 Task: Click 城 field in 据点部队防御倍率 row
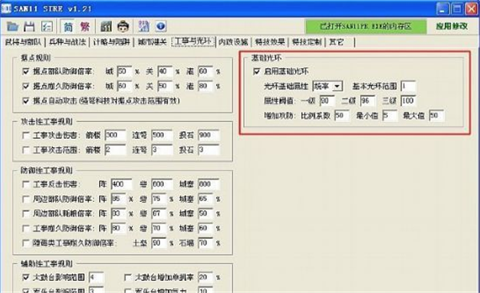pos(125,72)
